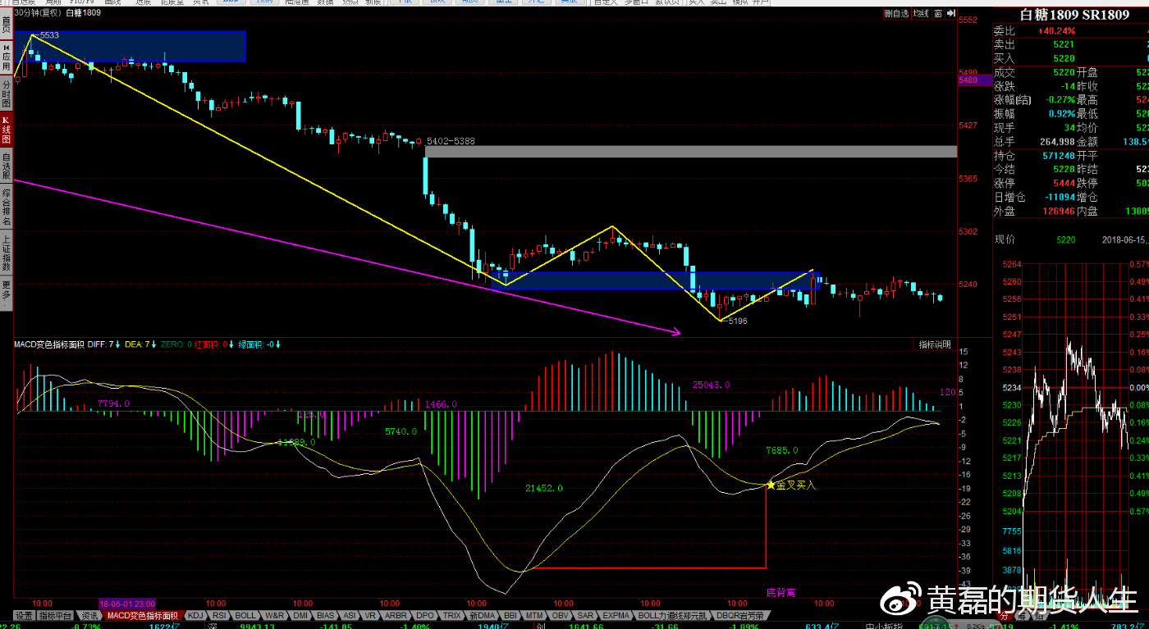Select the MACD变色指标面积 indicator tab
The image size is (1149, 629).
click(143, 615)
